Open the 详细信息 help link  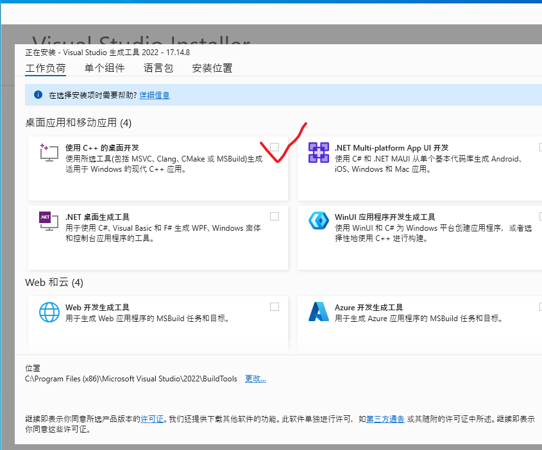click(155, 96)
